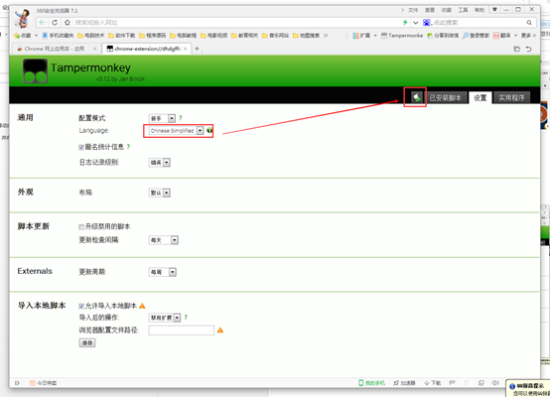
Task: Go to browser home page icon
Action: click(x=68, y=23)
